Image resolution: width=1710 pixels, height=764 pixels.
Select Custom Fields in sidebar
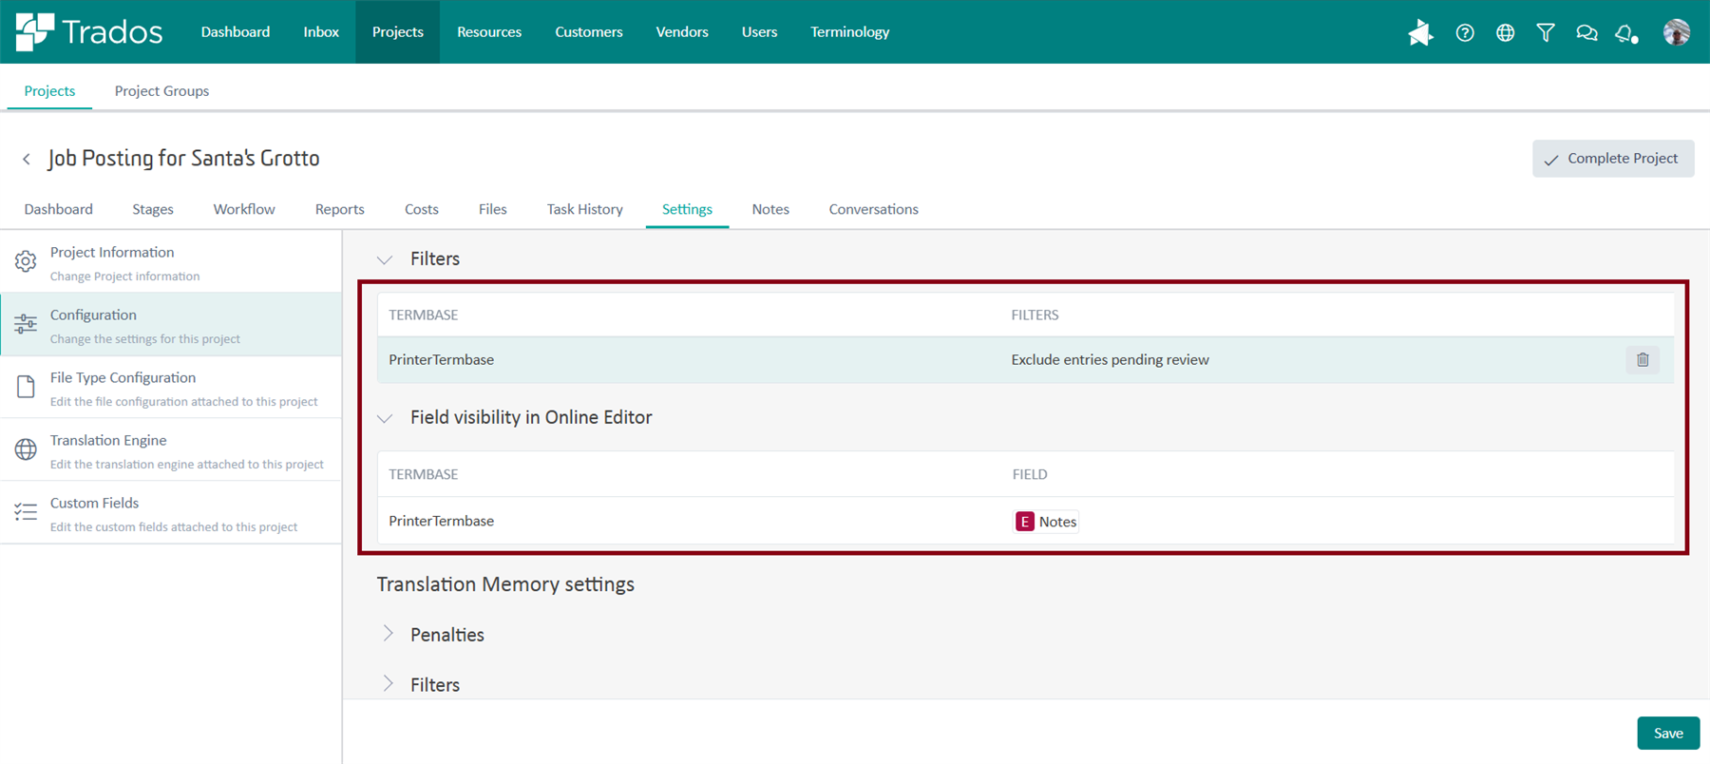point(171,513)
